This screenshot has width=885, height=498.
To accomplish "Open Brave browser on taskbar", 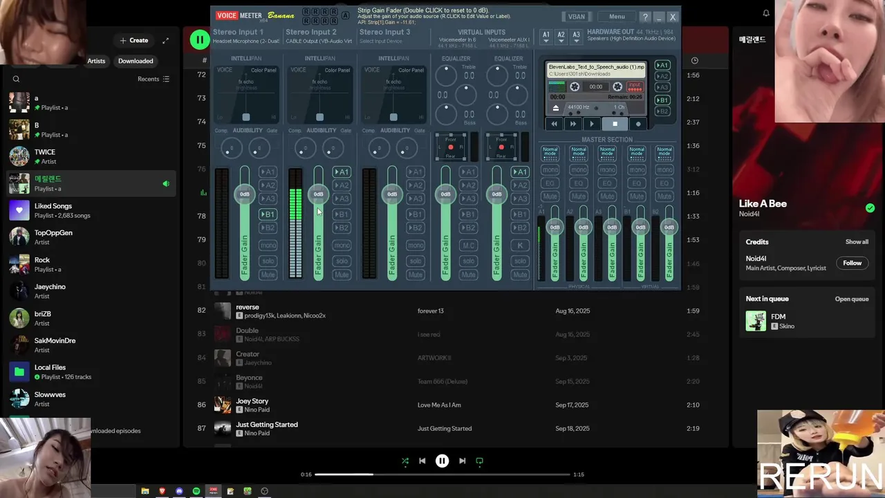I will (162, 491).
